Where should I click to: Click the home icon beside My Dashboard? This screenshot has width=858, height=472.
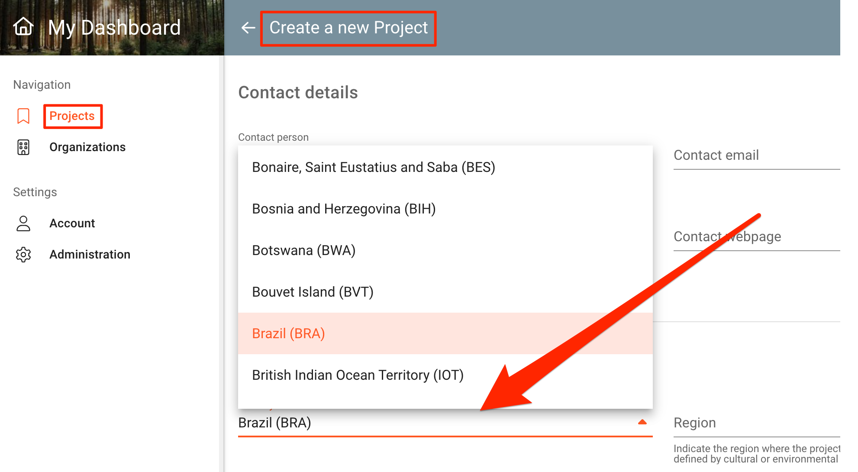tap(23, 27)
